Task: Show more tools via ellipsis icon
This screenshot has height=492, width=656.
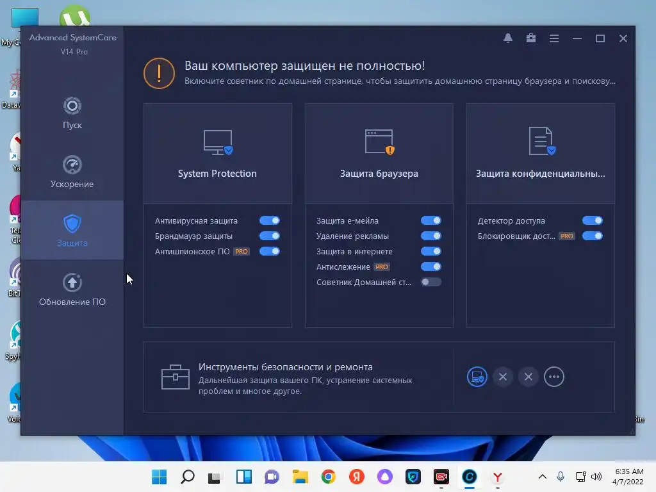Action: [x=554, y=377]
